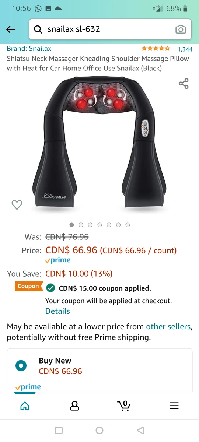199x442 pixels.
Task: Tap the back arrow icon
Action: point(11,29)
